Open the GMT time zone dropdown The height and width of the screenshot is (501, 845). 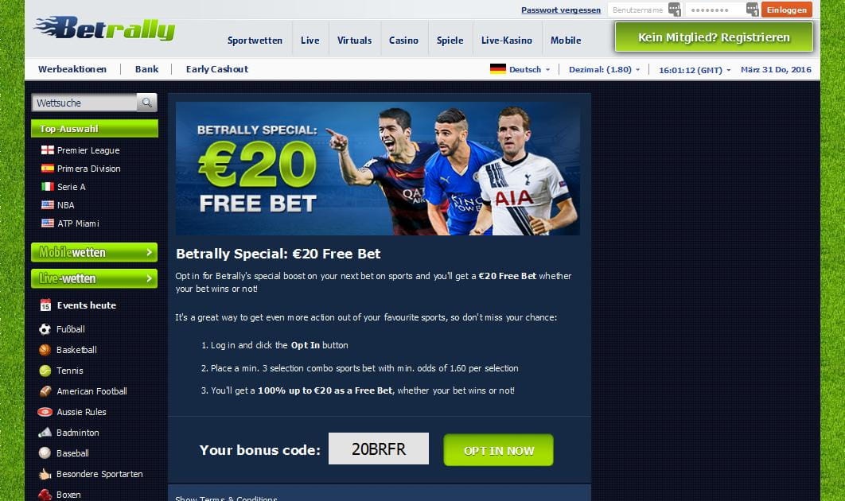695,70
